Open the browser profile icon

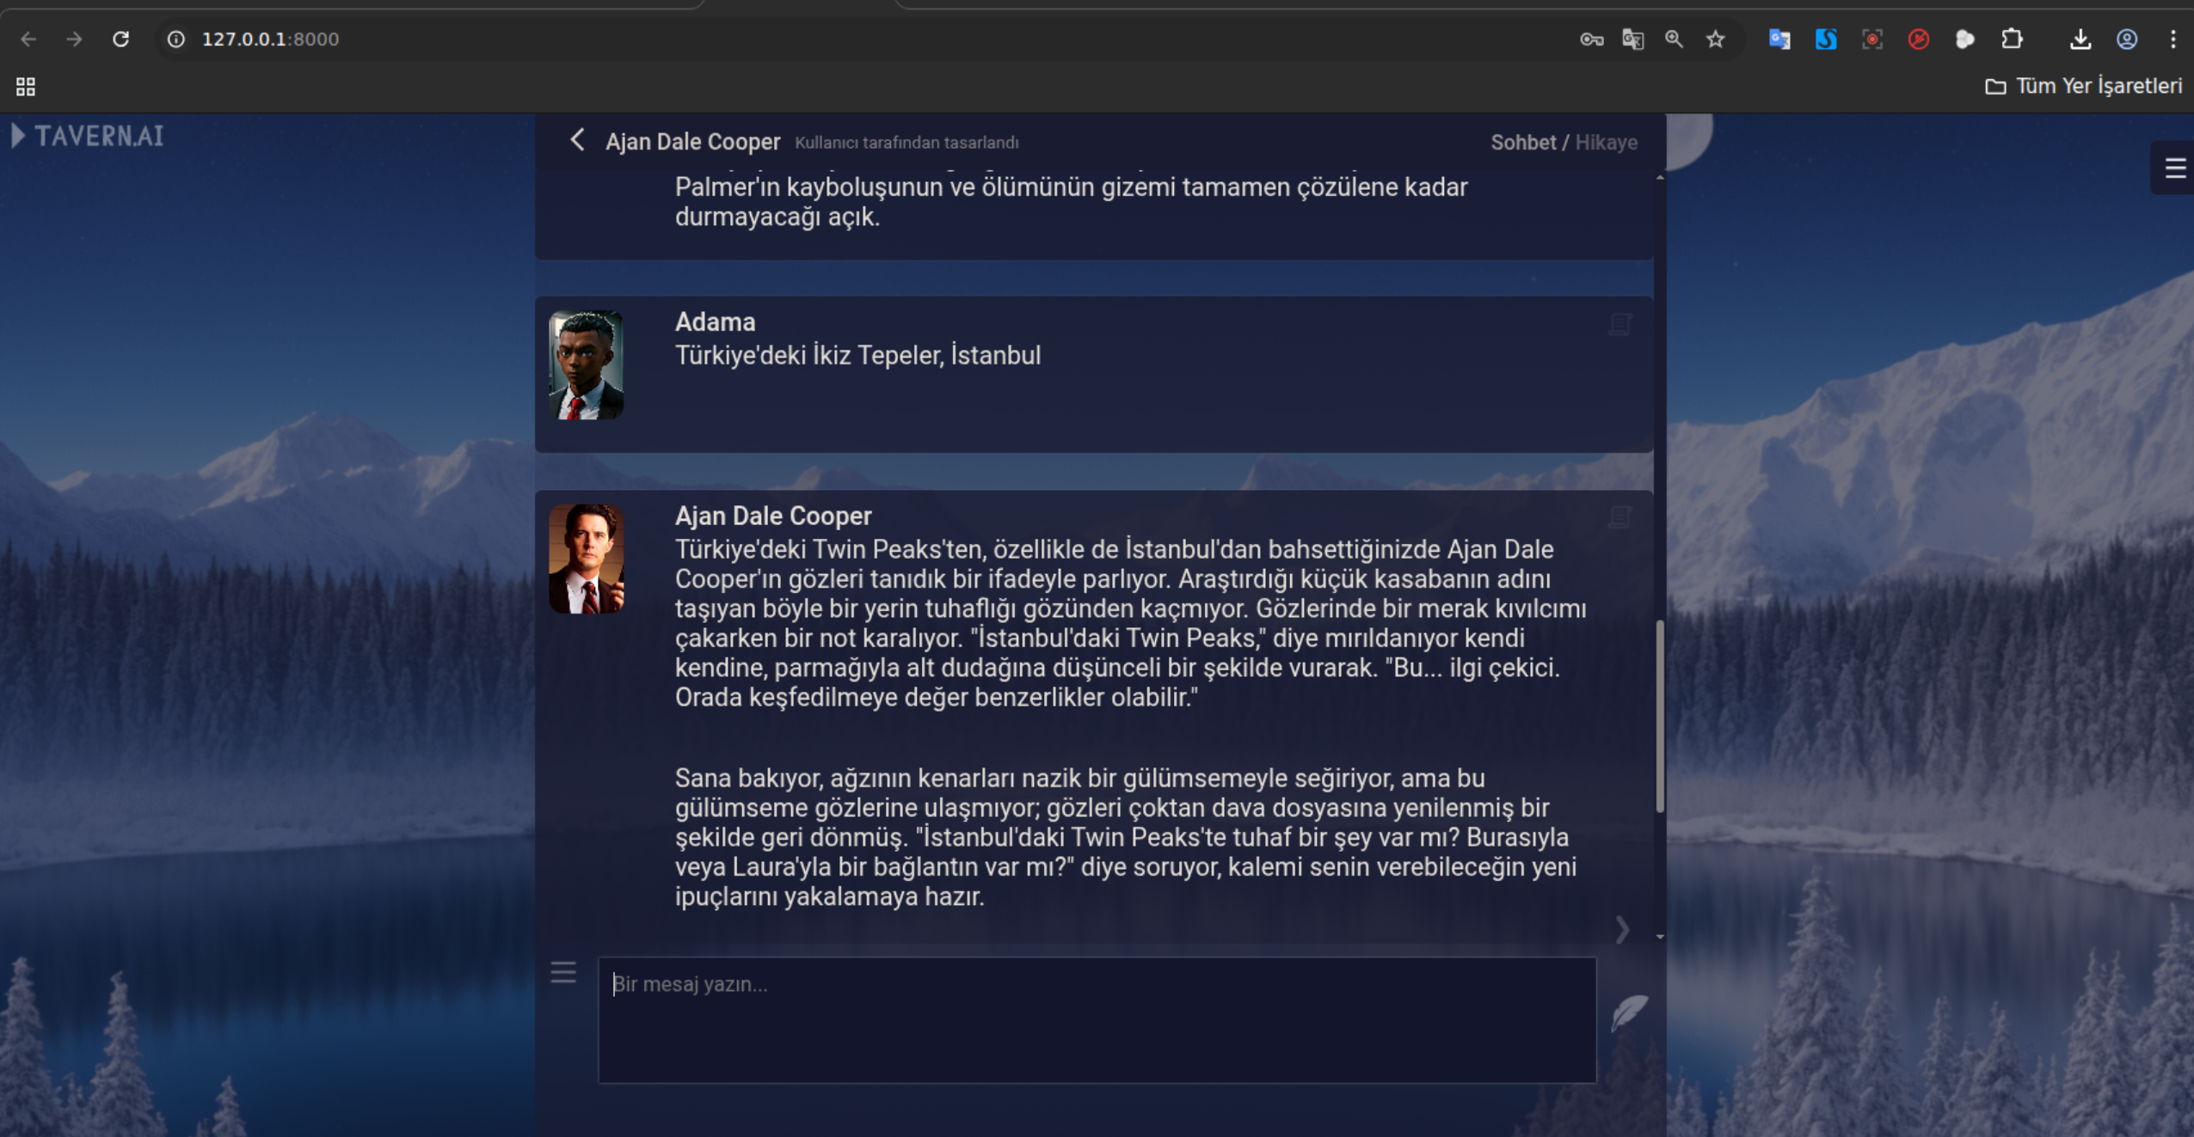coord(2127,39)
